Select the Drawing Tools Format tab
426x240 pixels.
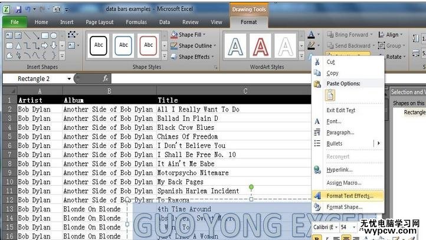point(248,22)
